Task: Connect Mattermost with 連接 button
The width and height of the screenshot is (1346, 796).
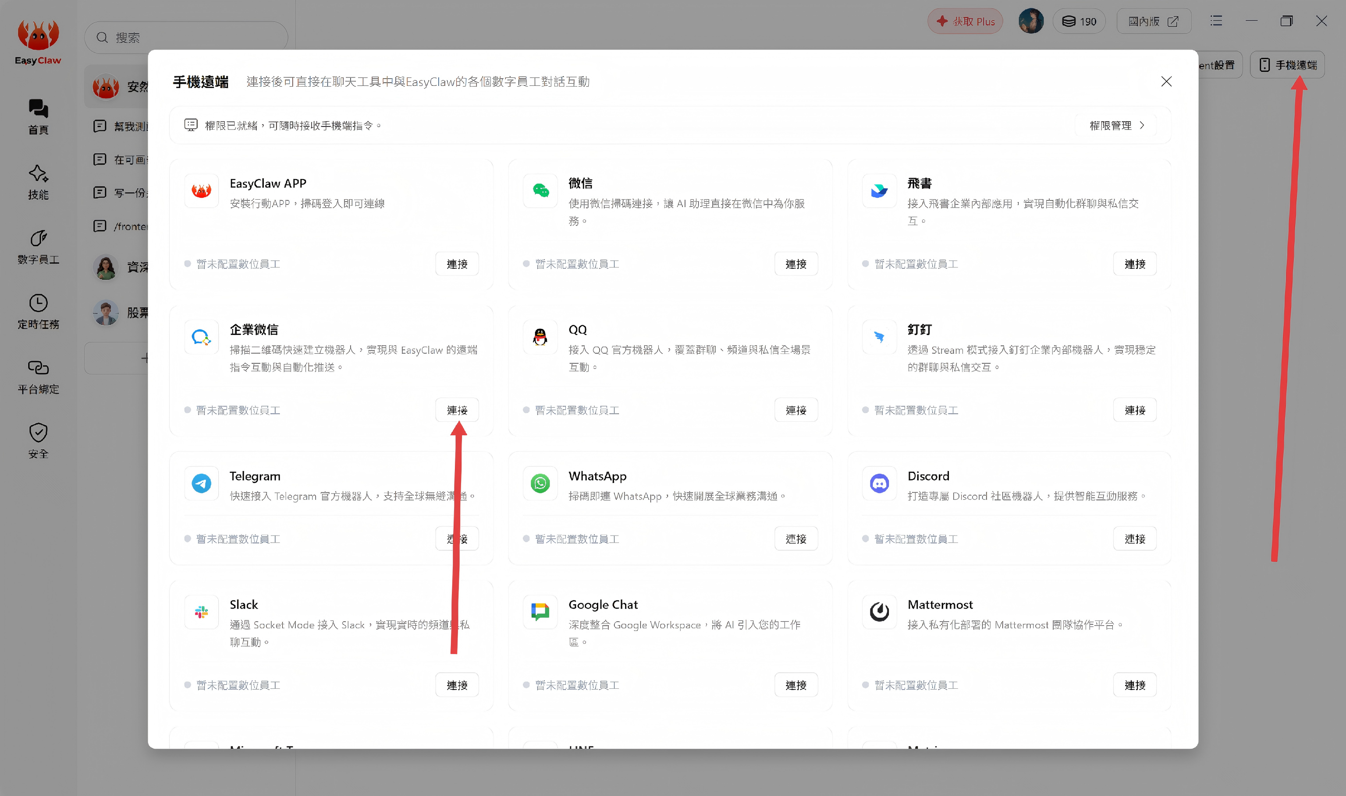Action: point(1134,686)
